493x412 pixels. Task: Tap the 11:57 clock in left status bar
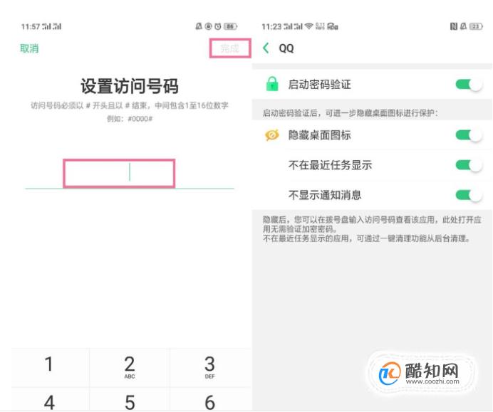coord(31,27)
